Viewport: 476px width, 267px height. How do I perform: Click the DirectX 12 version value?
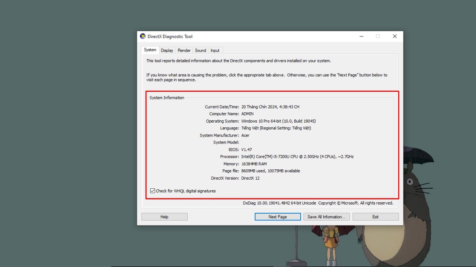click(251, 178)
